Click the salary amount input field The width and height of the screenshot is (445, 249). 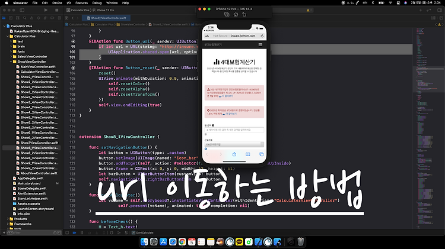[x=234, y=130]
